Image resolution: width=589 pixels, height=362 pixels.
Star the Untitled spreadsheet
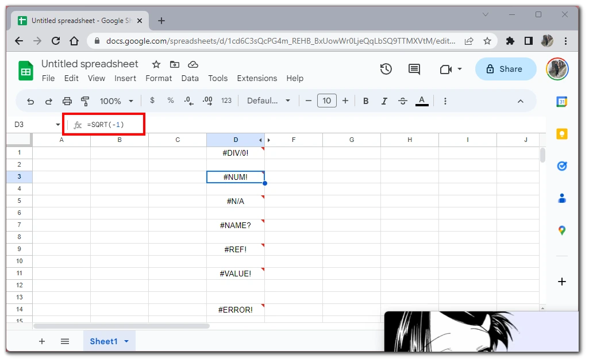[x=156, y=64]
